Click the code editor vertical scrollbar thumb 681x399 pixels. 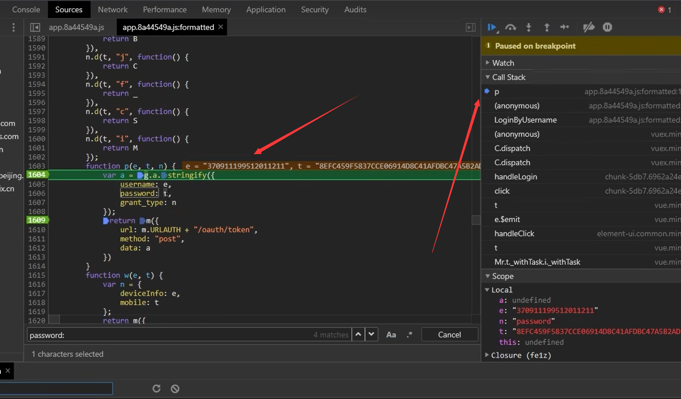pos(476,220)
